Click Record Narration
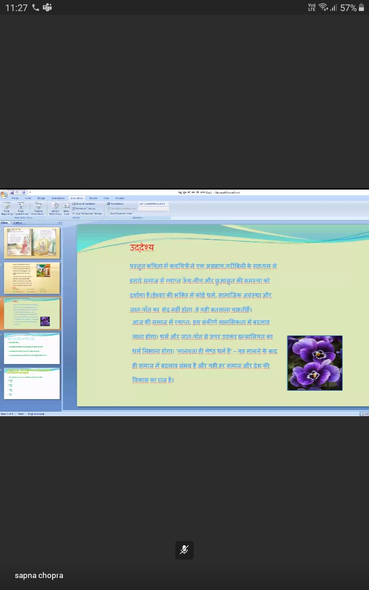The height and width of the screenshot is (590, 369). pyautogui.click(x=84, y=204)
